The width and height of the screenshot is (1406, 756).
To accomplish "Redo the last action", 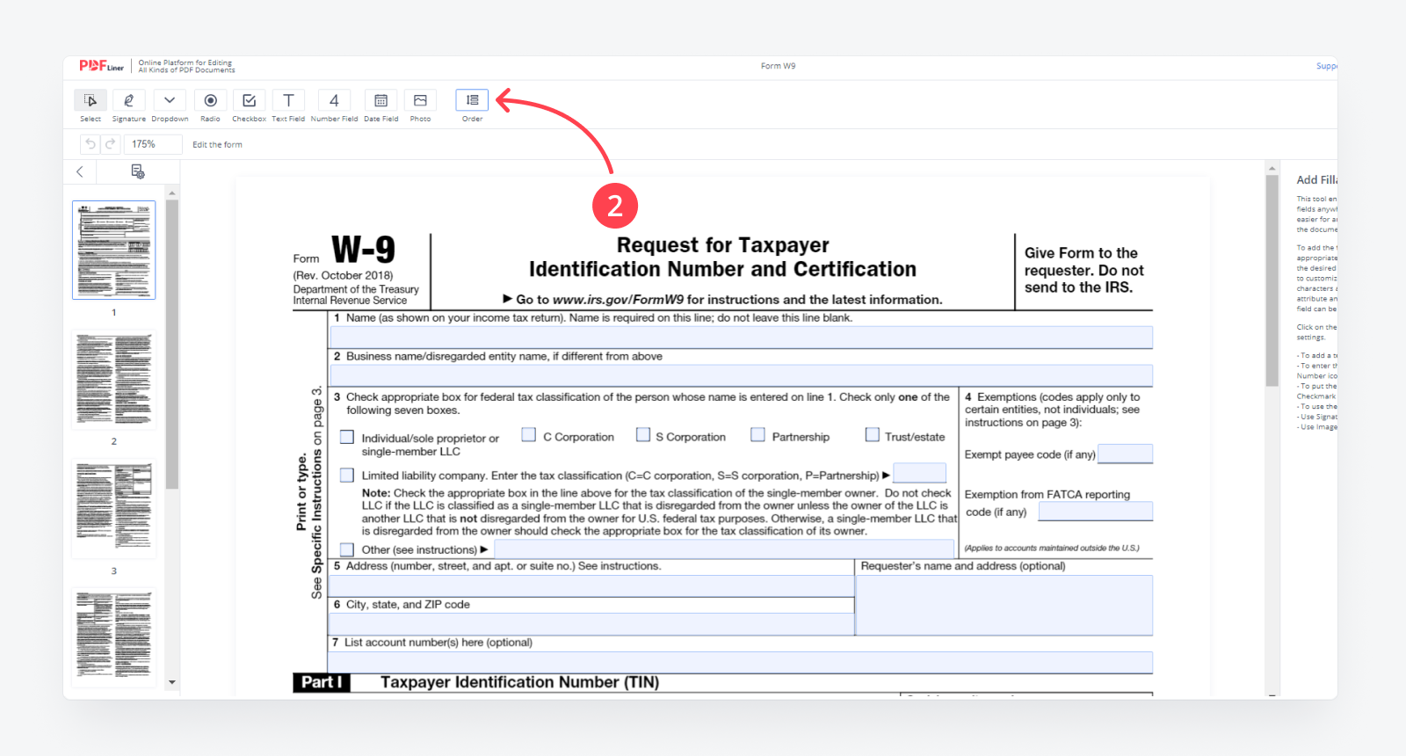I will coord(110,144).
